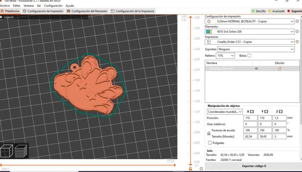Open the layer slider settings cog

coord(201,169)
